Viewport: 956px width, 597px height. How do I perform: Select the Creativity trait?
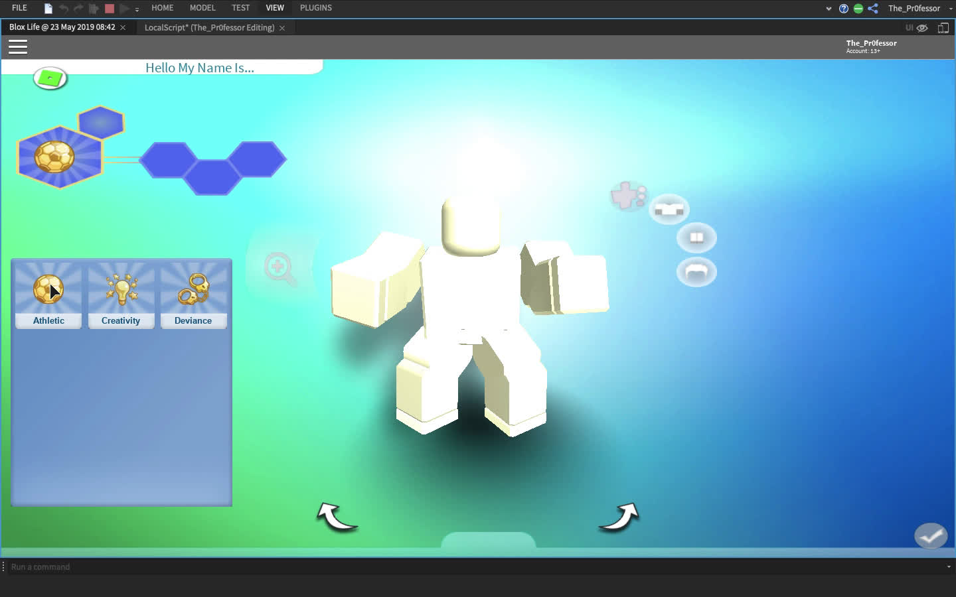point(121,296)
